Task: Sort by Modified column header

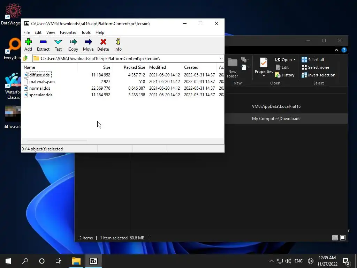Action: click(x=165, y=67)
